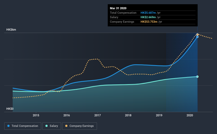Select the 2017 x-axis label
The height and width of the screenshot is (134, 217).
pos(98,115)
